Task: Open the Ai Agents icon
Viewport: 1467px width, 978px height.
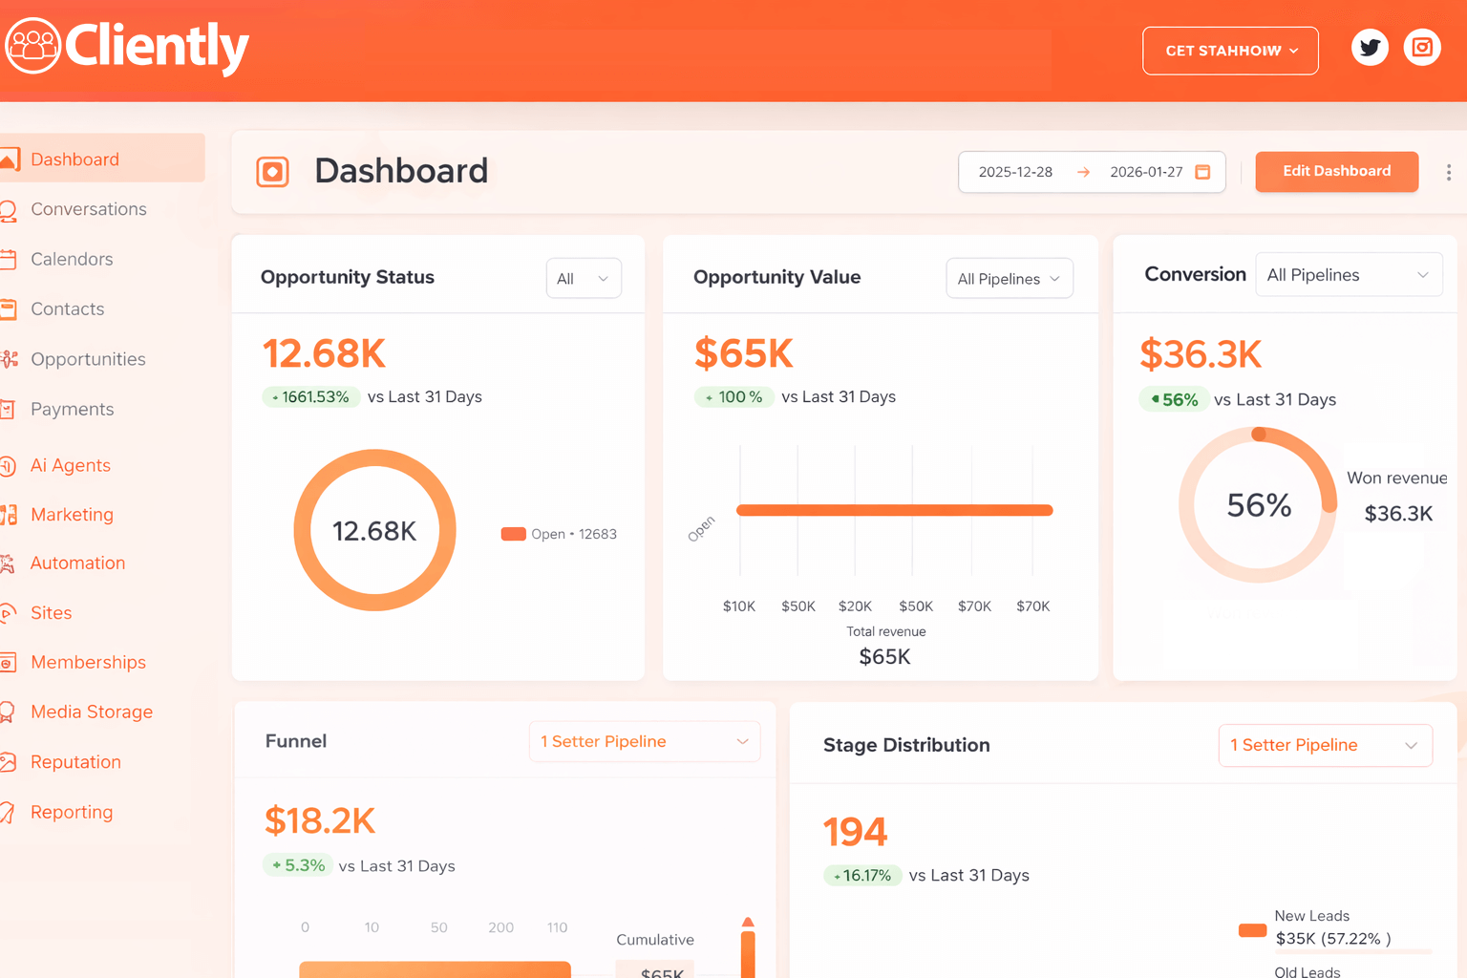Action: (x=9, y=465)
